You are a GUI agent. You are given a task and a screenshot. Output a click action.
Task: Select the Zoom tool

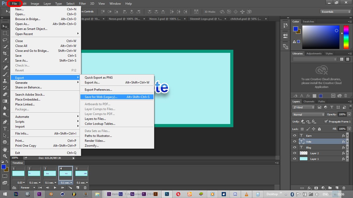(5, 156)
